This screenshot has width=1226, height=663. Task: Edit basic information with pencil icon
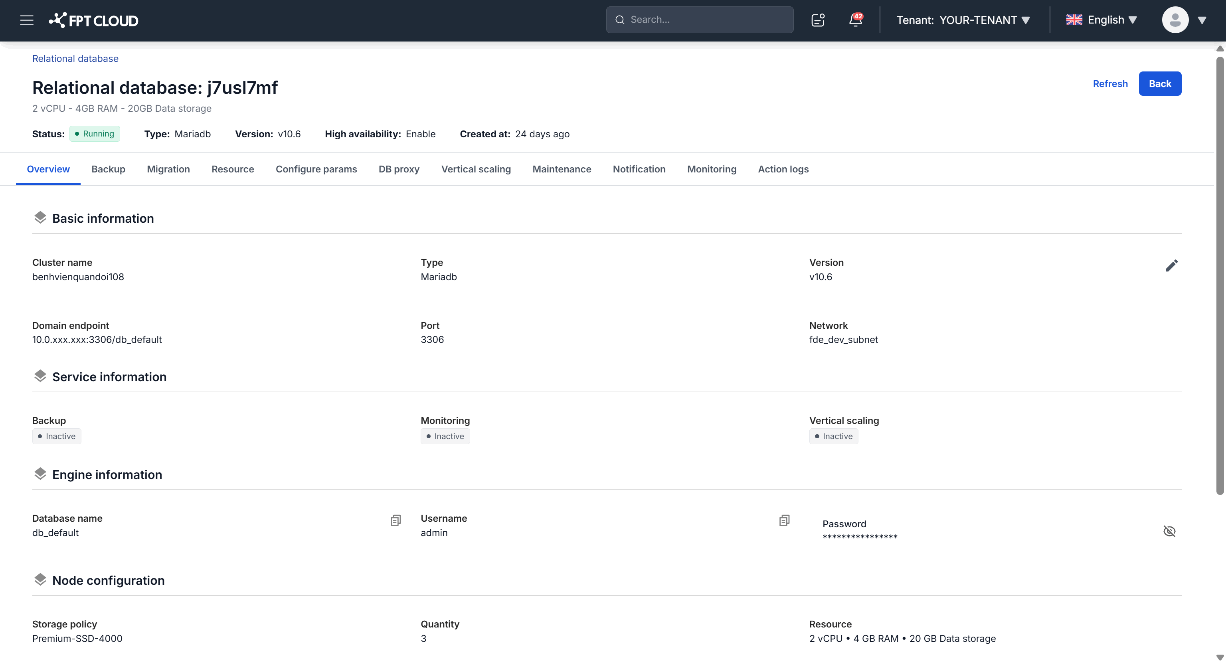(x=1171, y=265)
